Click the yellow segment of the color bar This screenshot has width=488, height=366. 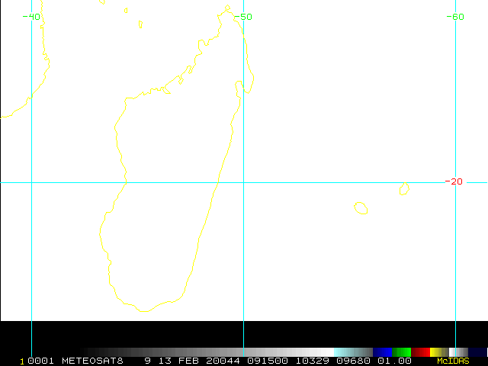tap(437, 352)
